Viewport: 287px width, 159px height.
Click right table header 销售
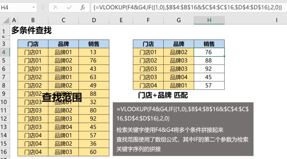[x=209, y=44]
